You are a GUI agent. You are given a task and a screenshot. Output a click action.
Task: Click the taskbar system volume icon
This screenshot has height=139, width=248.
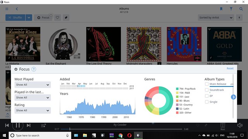(217, 136)
